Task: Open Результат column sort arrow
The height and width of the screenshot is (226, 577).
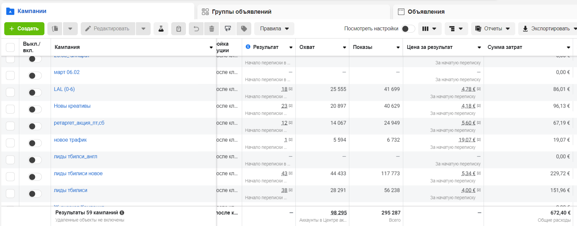Action: point(291,47)
